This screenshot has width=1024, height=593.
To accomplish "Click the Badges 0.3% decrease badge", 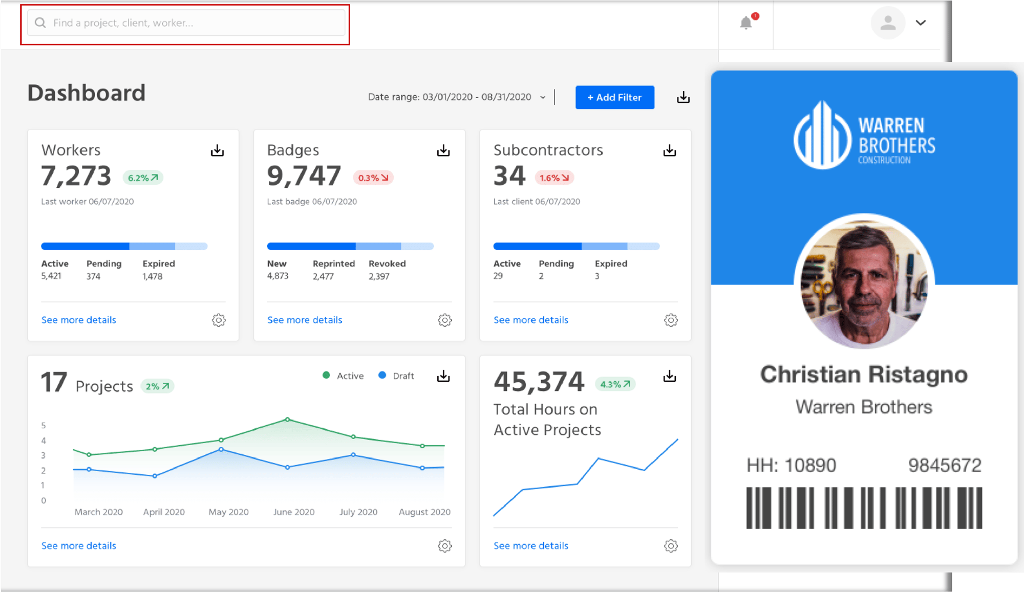I will coord(373,178).
